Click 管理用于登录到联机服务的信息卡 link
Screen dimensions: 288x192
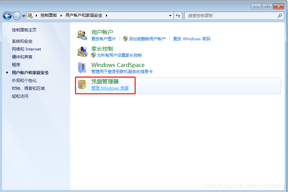122,72
